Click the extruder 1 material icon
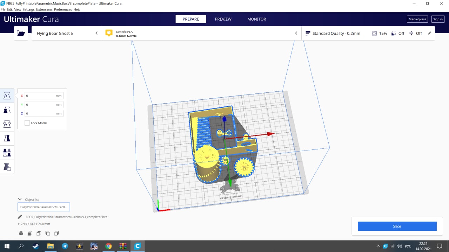This screenshot has width=449, height=252. coord(109,33)
